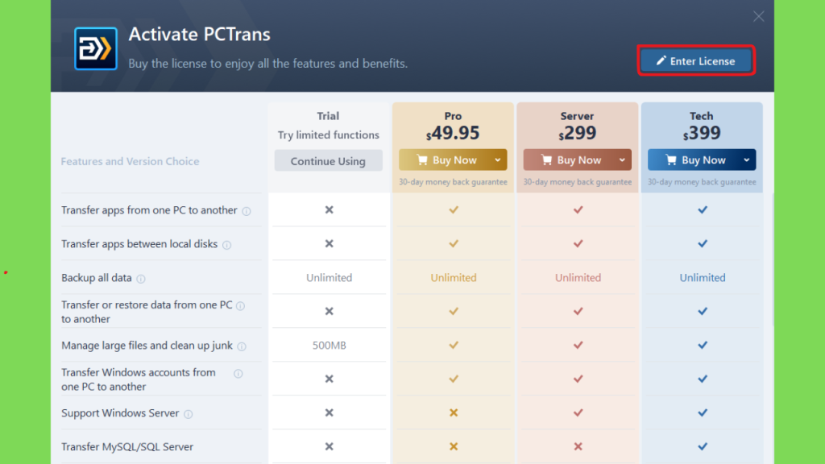Viewport: 825px width, 464px height.
Task: Click the Enter License button
Action: click(696, 61)
